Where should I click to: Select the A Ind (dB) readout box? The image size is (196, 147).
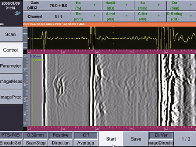pos(118,16)
